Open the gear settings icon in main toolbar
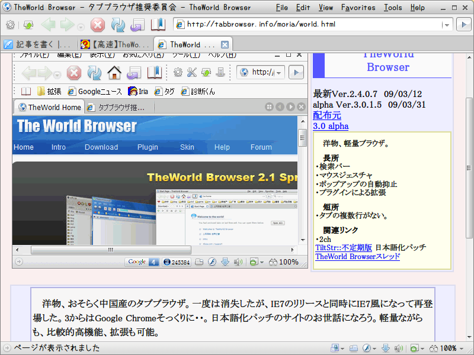This screenshot has width=474, height=355. [10, 25]
